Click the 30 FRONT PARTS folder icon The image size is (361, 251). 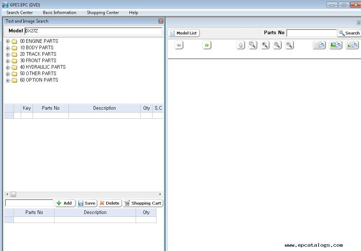(x=14, y=61)
